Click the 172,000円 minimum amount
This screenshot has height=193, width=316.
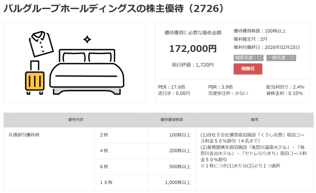pos(193,49)
